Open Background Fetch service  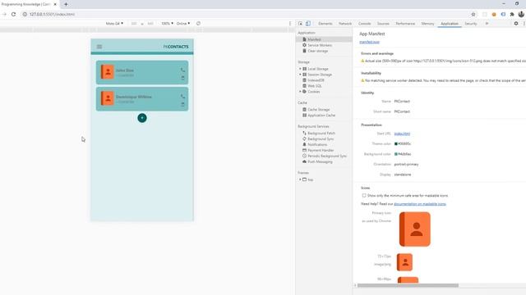click(x=321, y=133)
